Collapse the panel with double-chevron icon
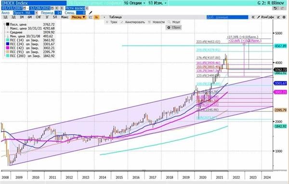 point(253,17)
